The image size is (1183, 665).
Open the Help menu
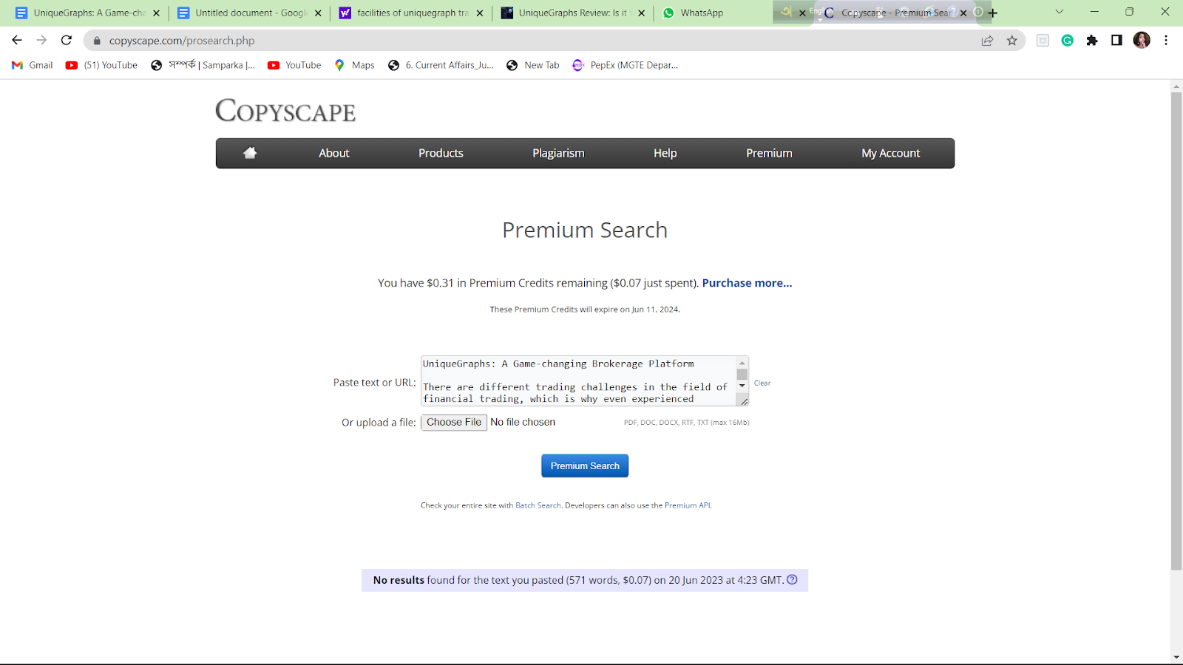click(665, 153)
